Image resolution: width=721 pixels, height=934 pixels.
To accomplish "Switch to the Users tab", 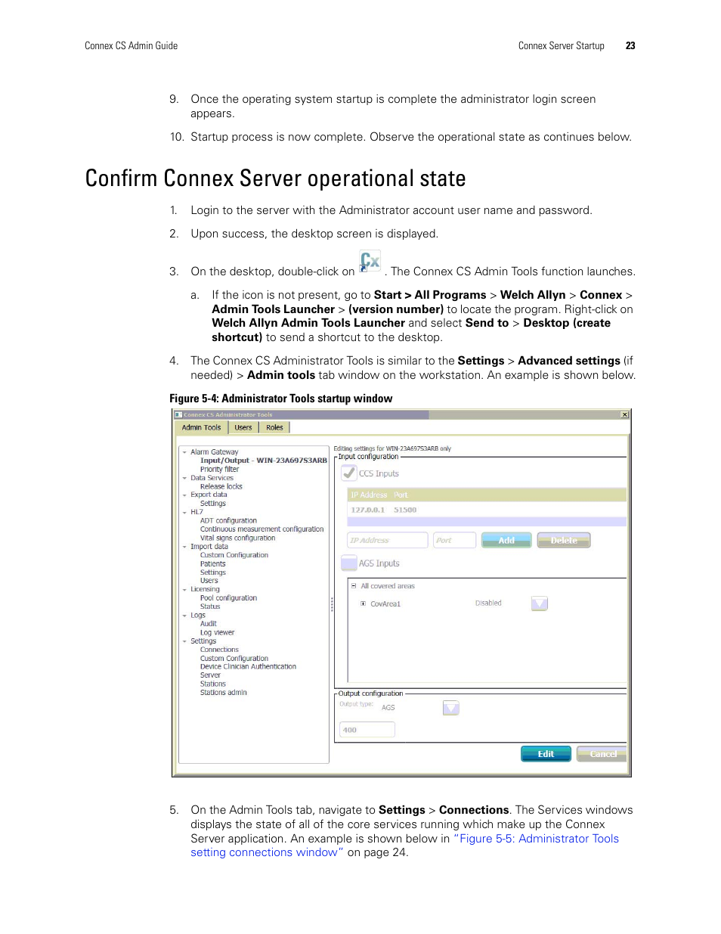I will 243,427.
